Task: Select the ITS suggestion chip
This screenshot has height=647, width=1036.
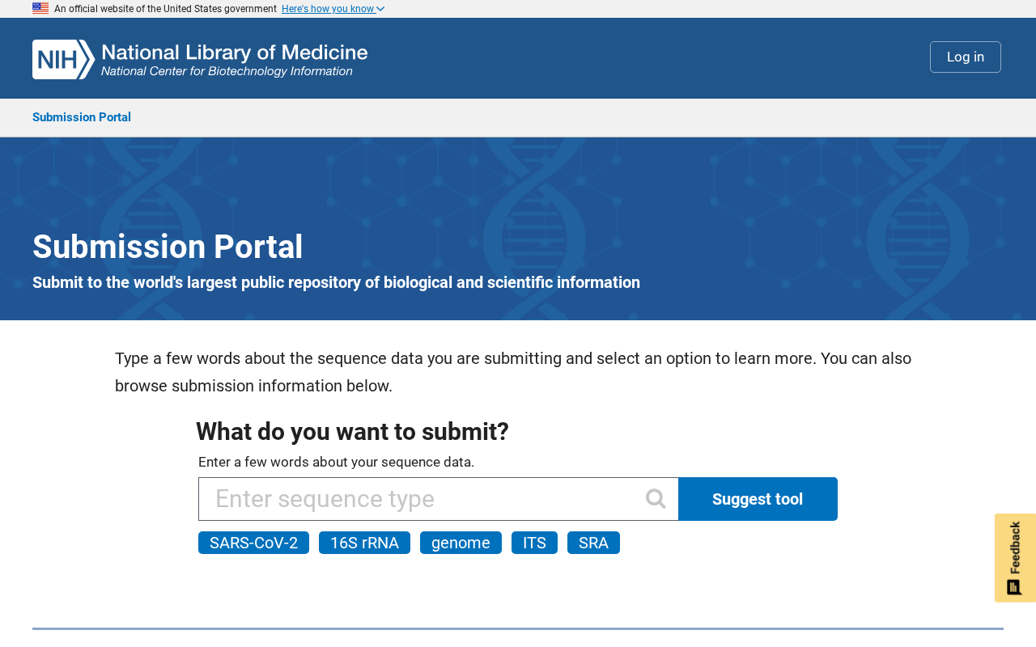Action: (534, 543)
